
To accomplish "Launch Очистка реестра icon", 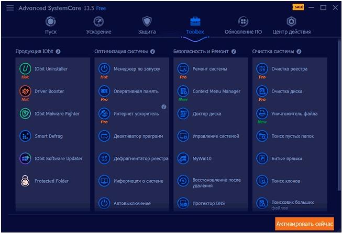I will pyautogui.click(x=262, y=69).
